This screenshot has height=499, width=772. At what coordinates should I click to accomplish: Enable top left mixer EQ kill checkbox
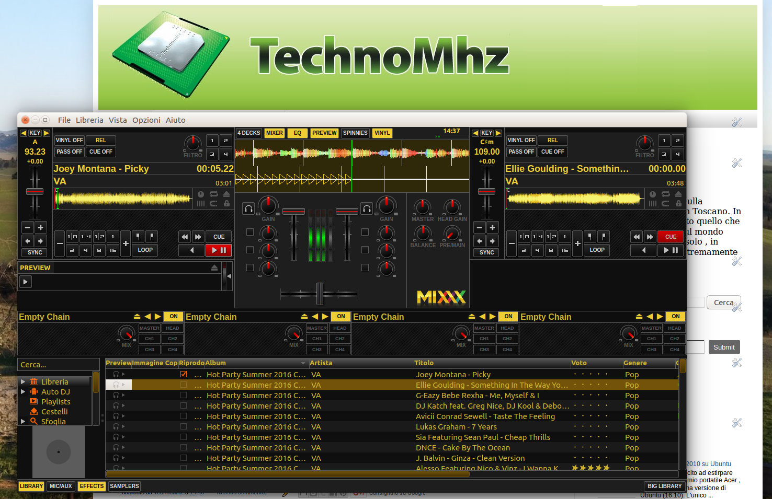(x=250, y=232)
